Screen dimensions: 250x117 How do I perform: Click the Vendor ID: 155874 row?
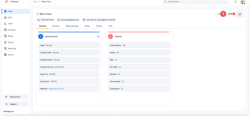tap(69, 81)
